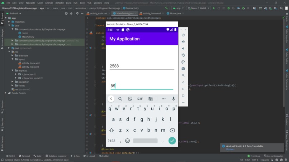
Task: Collapse keyboard toolbar back arrow
Action: tap(111, 99)
